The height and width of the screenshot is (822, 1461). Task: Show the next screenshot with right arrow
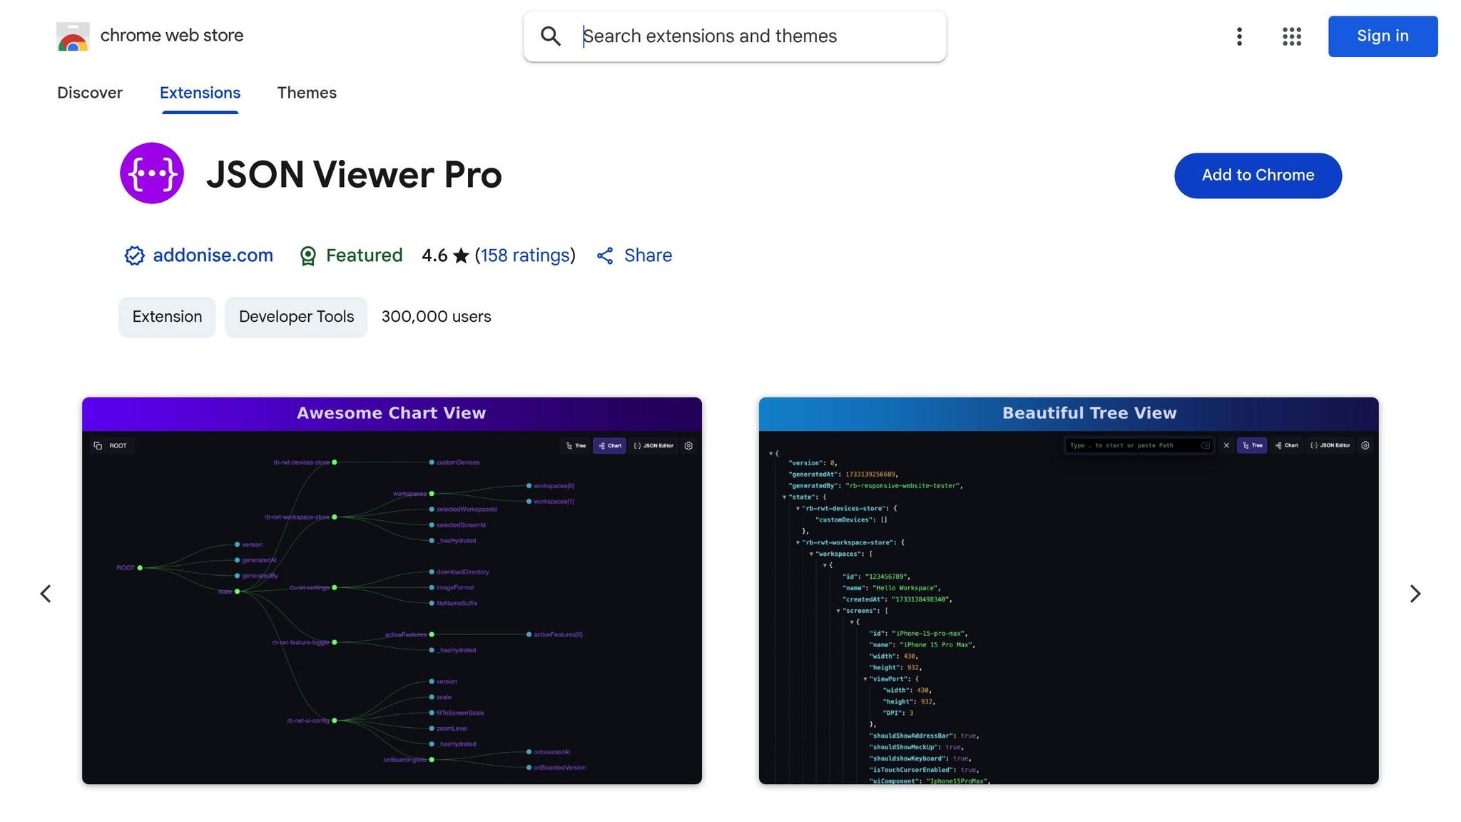pos(1415,594)
